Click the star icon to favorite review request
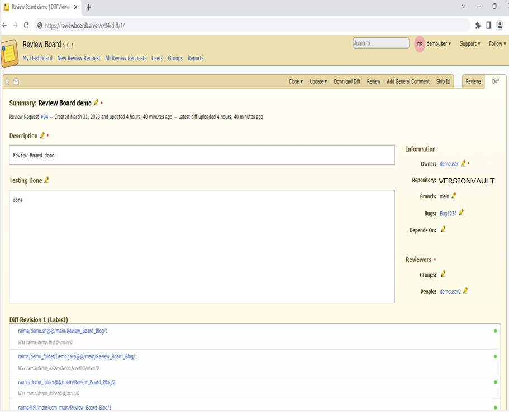Screen dimensions: 509x412 8,81
